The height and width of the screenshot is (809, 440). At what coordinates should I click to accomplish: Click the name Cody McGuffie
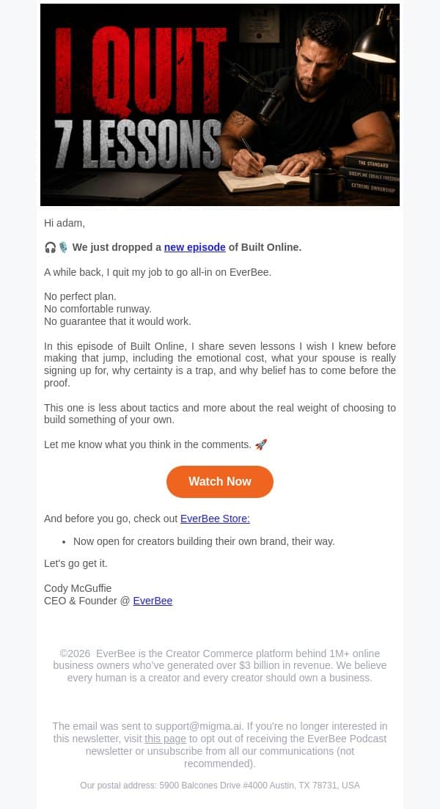[78, 588]
